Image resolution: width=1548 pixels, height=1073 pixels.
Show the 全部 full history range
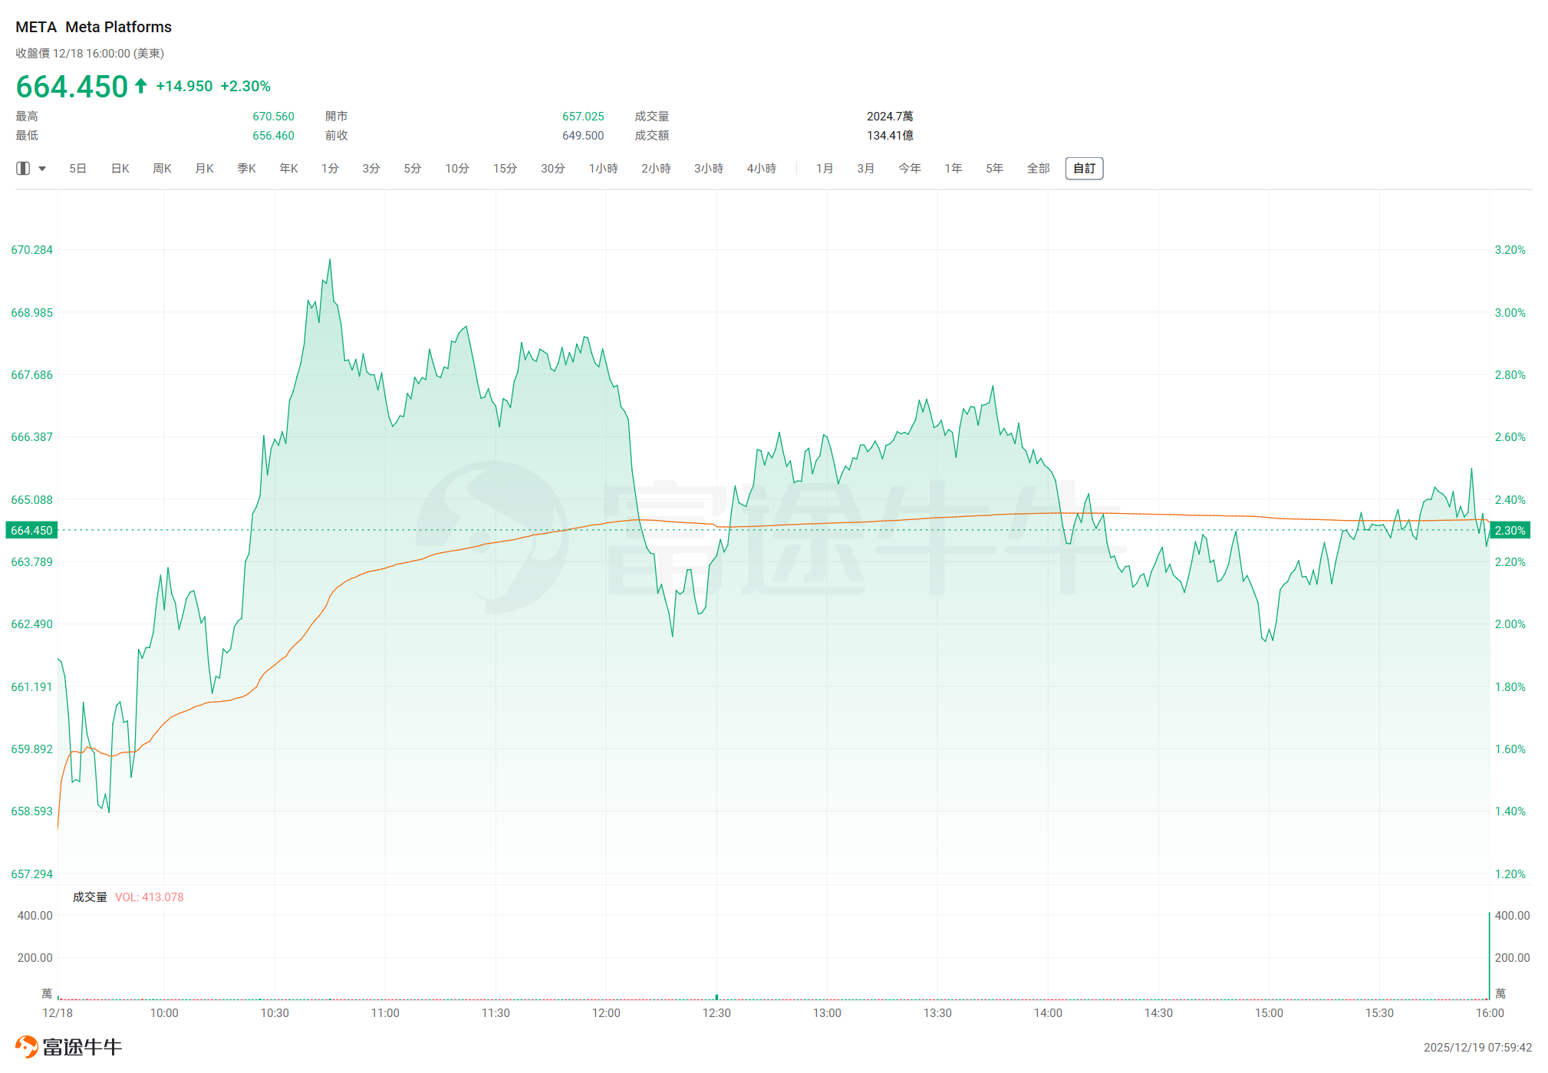(1038, 169)
